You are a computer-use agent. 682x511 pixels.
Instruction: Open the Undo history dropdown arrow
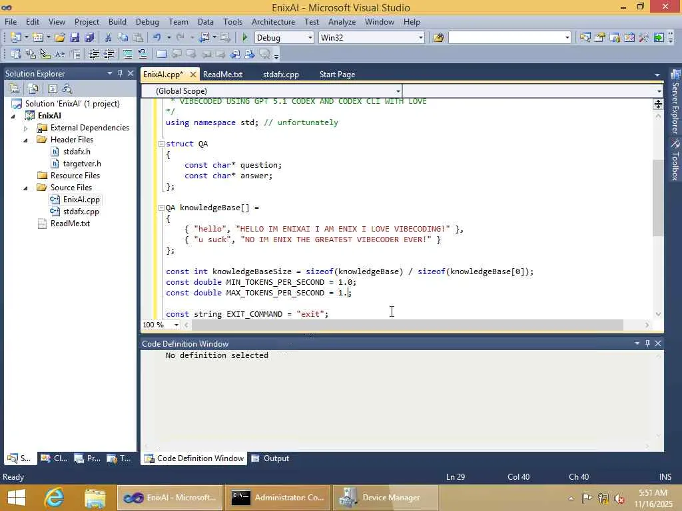tap(169, 37)
